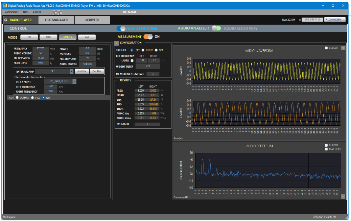The image size is (351, 221).
Task: Select the AM mode button
Action: pyautogui.click(x=87, y=38)
